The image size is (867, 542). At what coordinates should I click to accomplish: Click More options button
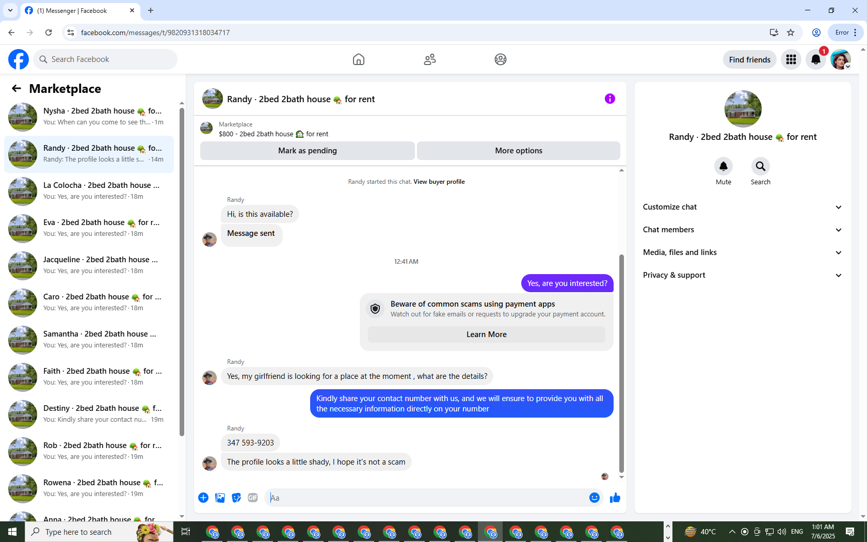click(519, 151)
